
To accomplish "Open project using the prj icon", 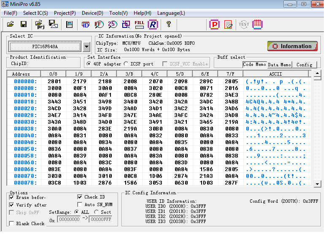I will [x=40, y=24].
